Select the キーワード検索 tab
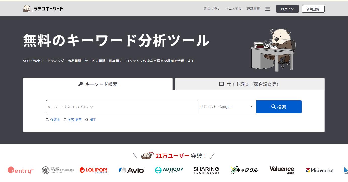 tap(98, 84)
